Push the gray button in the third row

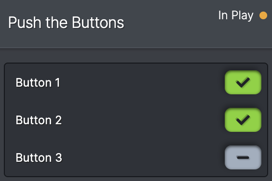243,157
